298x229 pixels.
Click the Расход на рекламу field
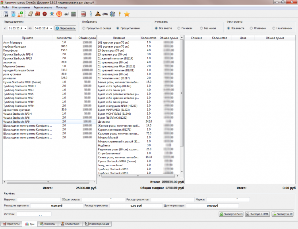[136, 206]
